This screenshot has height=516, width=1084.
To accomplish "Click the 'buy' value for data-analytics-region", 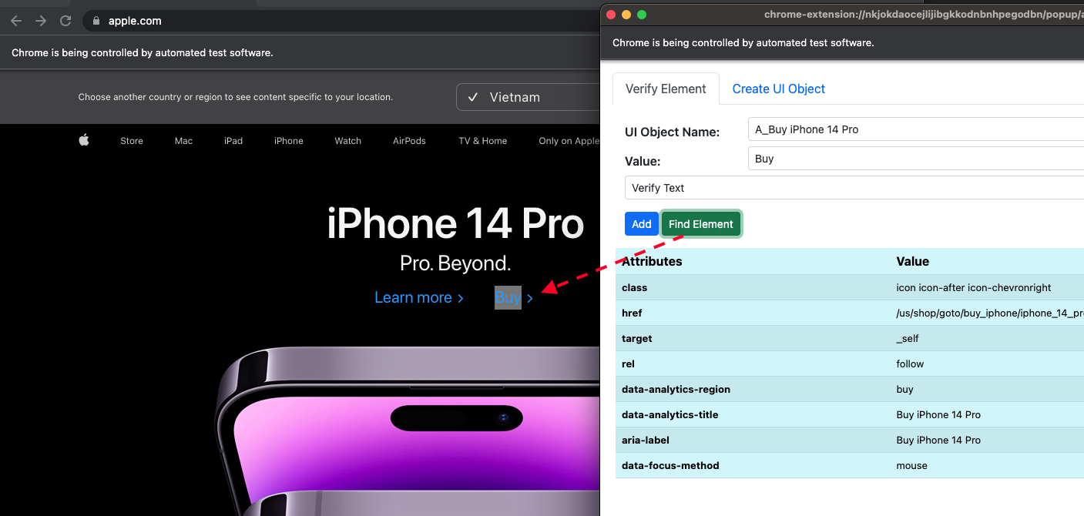I will 905,389.
